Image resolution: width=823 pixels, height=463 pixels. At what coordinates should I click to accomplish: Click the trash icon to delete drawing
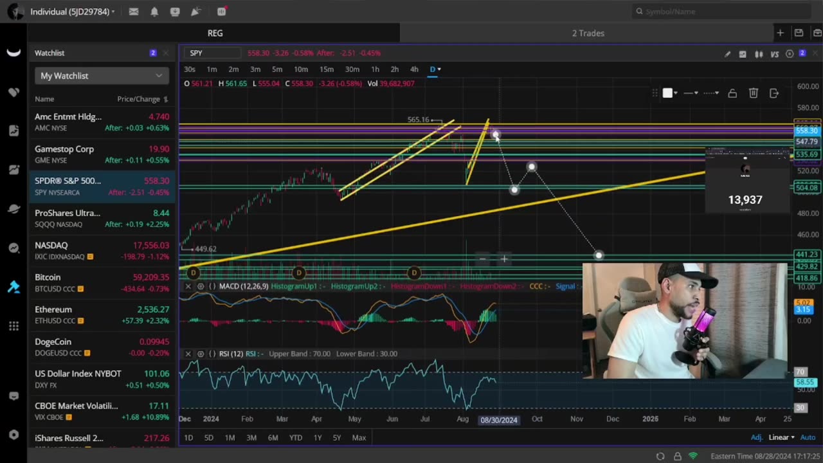pyautogui.click(x=754, y=93)
